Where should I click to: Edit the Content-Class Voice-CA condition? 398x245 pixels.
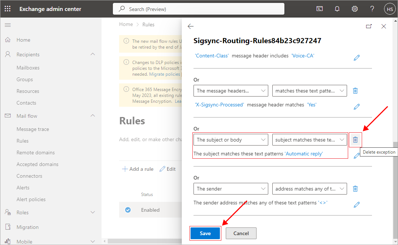pos(357,58)
